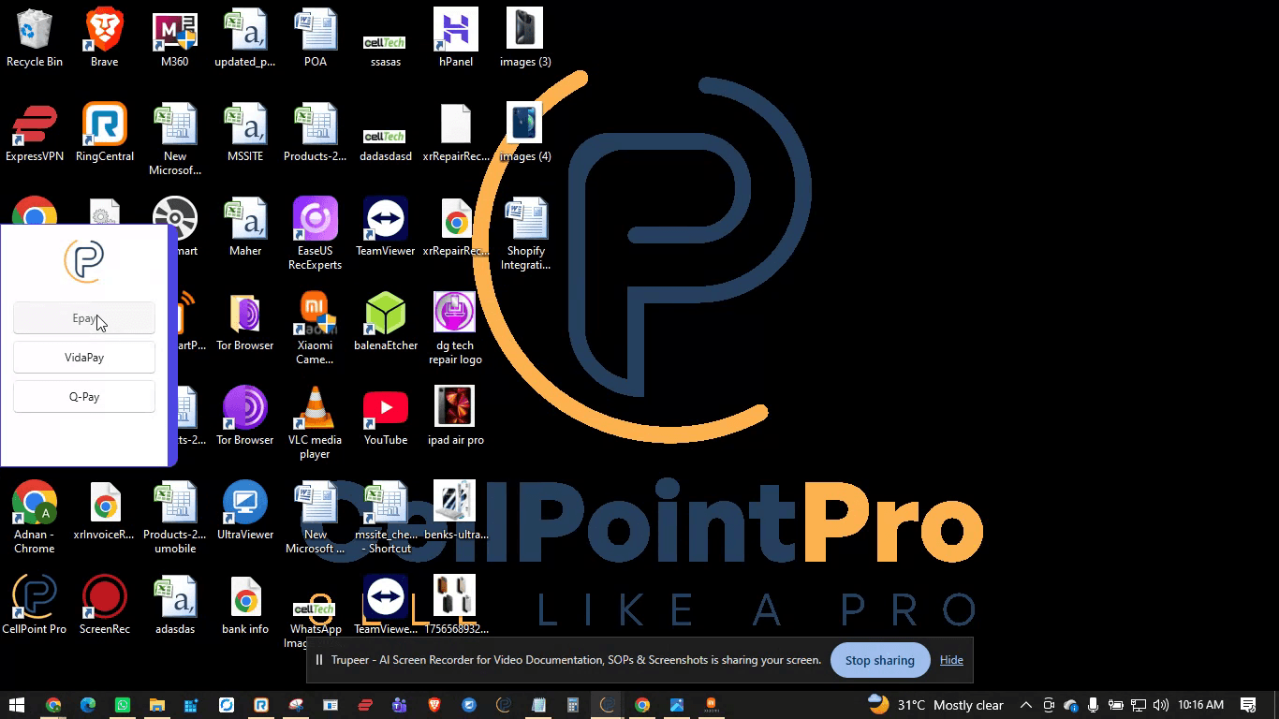Open the images (3) file
1279x719 pixels.
point(525,38)
